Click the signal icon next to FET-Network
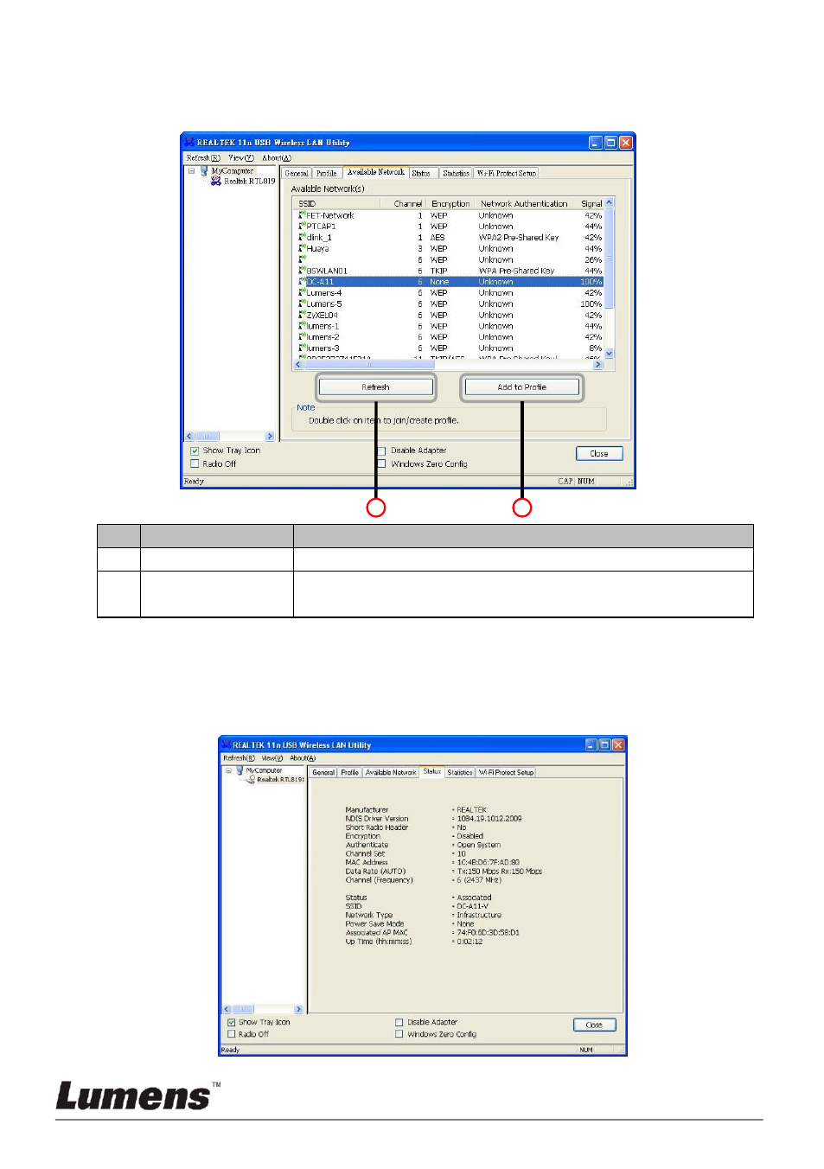The width and height of the screenshot is (824, 1169). tap(302, 215)
